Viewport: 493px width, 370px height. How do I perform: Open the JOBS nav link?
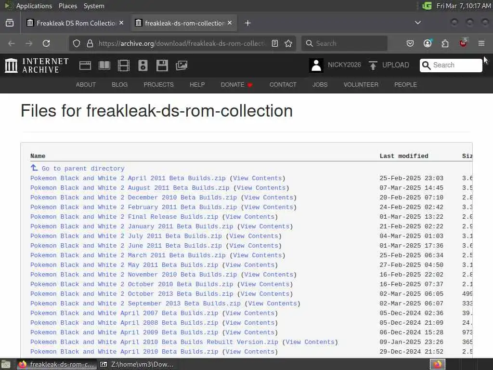[320, 85]
